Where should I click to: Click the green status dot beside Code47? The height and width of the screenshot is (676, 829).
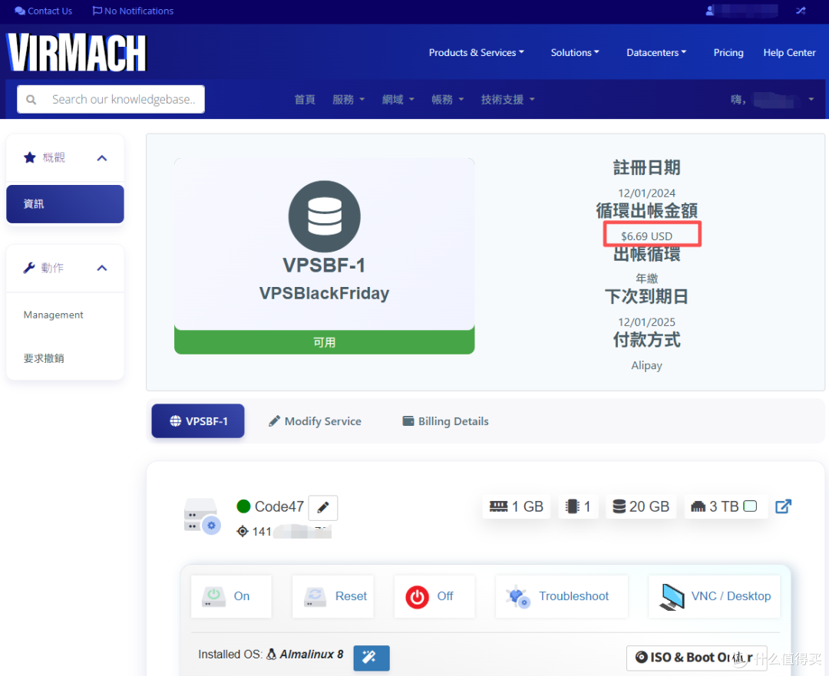pos(244,506)
